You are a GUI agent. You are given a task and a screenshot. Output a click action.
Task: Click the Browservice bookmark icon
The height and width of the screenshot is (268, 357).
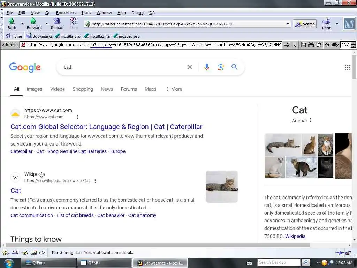(294, 45)
